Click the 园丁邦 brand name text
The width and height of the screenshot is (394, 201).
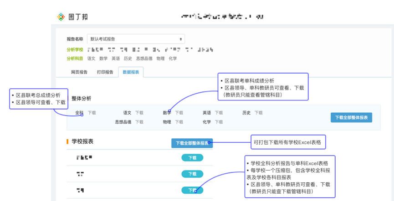pyautogui.click(x=78, y=17)
